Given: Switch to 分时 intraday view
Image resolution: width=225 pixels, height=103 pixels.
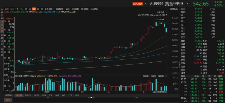Looking at the screenshot, I should coord(7,9).
